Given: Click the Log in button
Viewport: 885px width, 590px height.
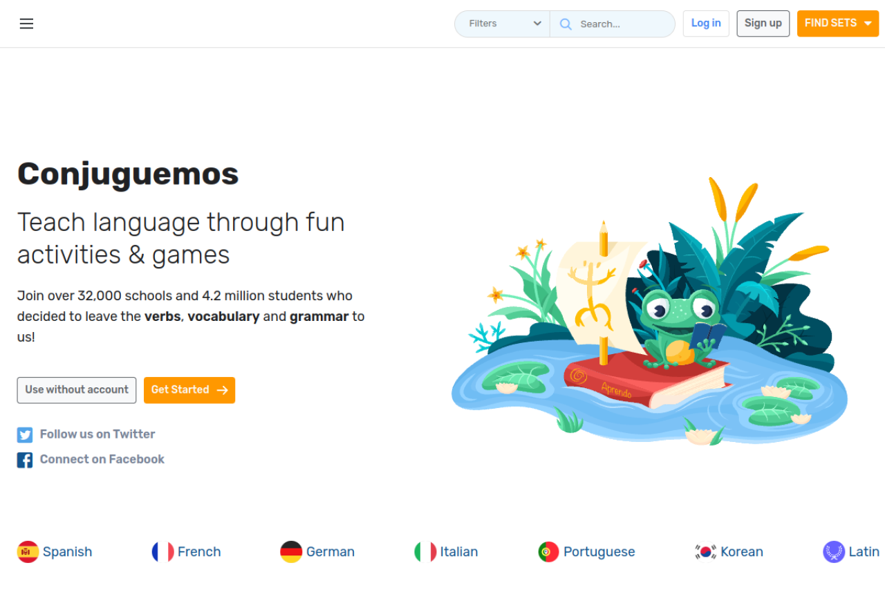Looking at the screenshot, I should [x=706, y=24].
